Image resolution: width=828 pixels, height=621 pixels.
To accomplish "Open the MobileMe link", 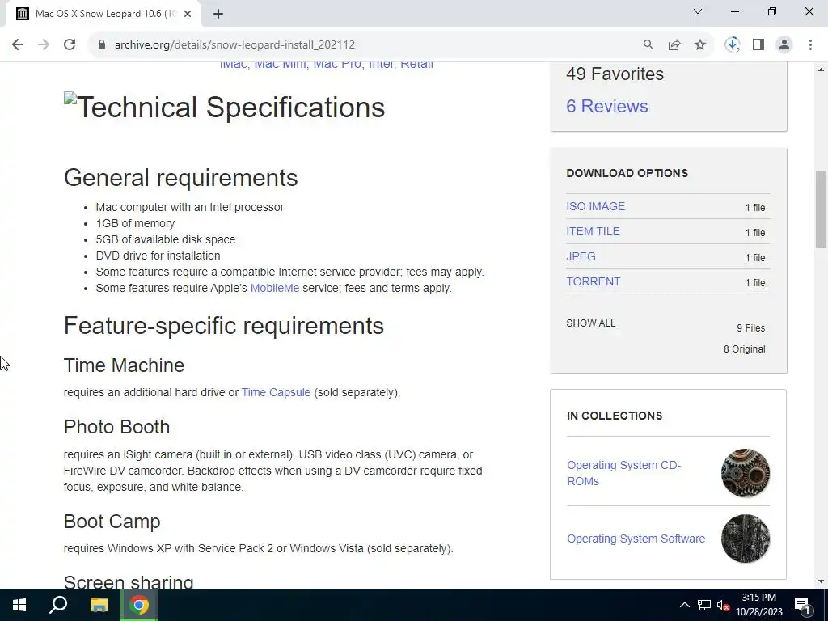I will coord(275,289).
